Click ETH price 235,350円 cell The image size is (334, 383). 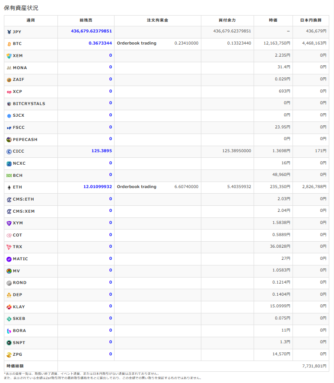coord(280,187)
